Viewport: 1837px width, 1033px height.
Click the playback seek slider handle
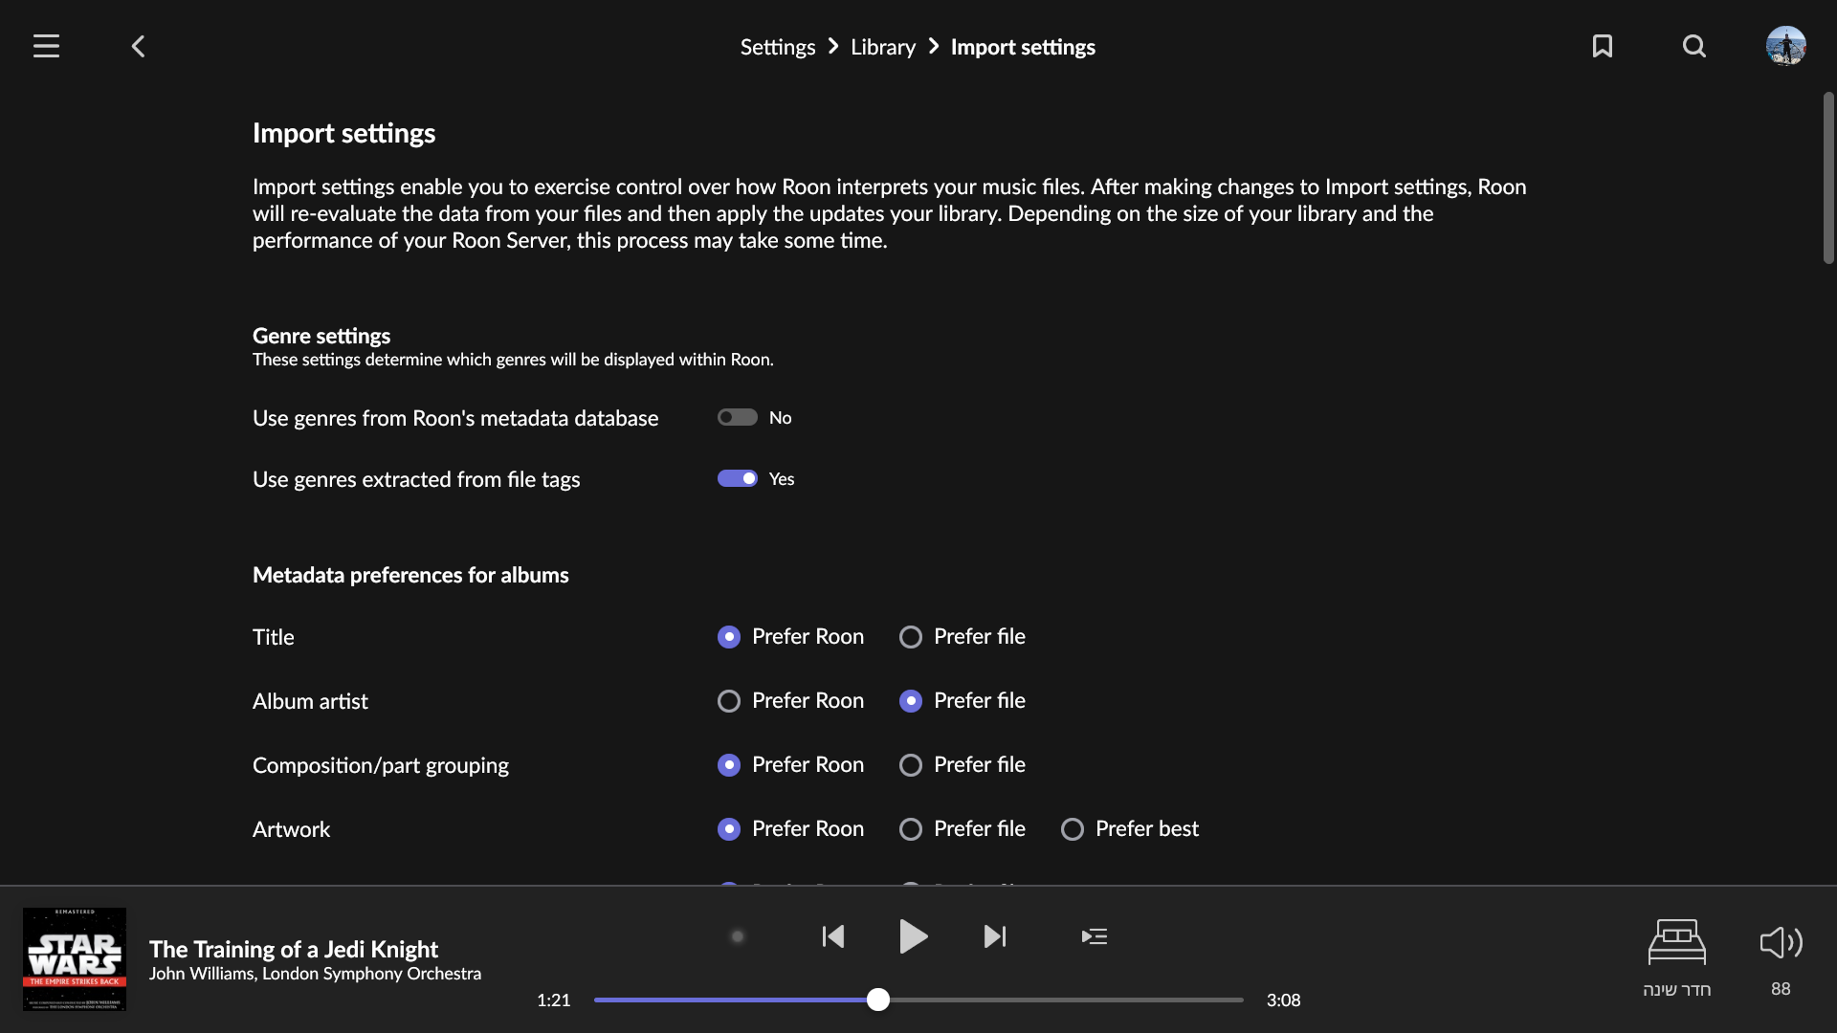click(878, 1000)
